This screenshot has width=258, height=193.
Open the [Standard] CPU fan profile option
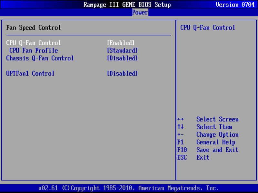pos(122,51)
